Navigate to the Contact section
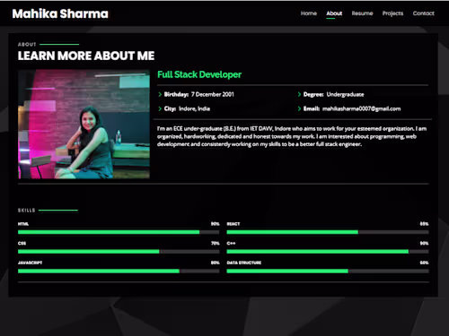Screen dimensions: 449x336 point(423,13)
